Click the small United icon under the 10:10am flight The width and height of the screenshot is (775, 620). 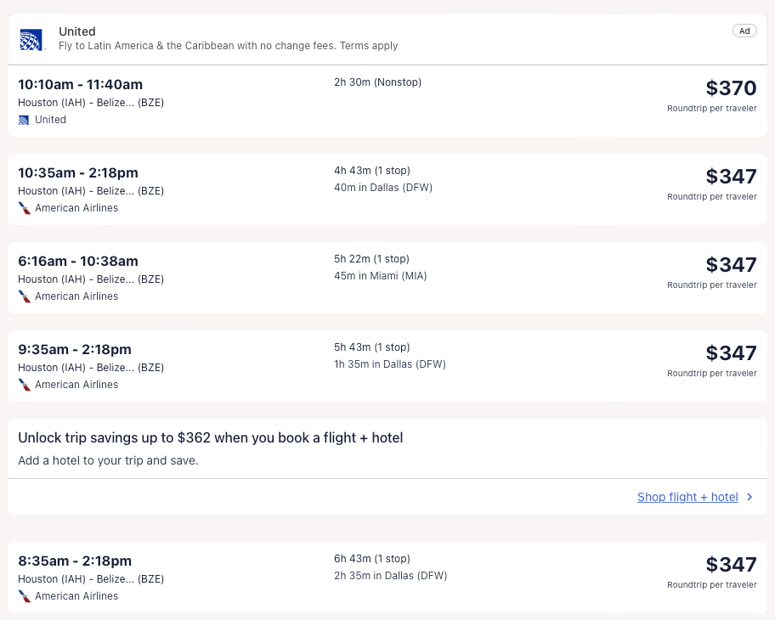[x=24, y=120]
